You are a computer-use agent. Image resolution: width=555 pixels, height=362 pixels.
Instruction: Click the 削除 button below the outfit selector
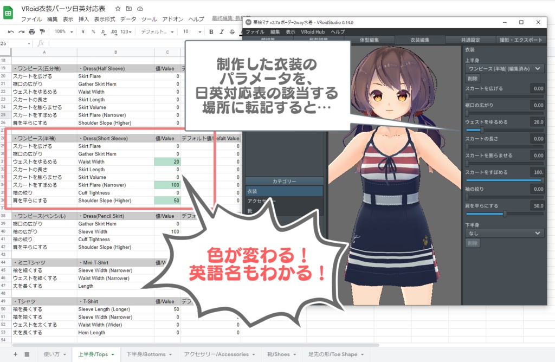(473, 79)
